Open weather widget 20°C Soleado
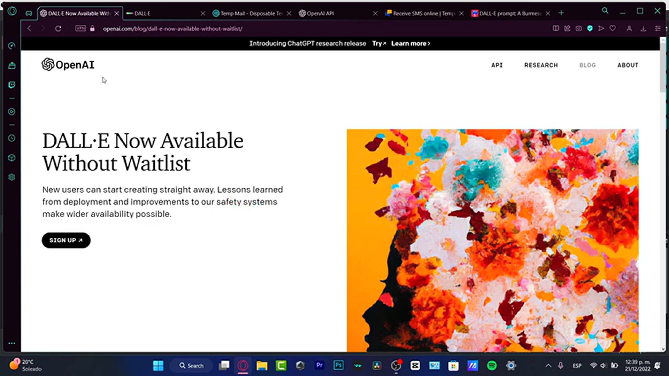Viewport: 669px width, 376px height. [x=25, y=365]
